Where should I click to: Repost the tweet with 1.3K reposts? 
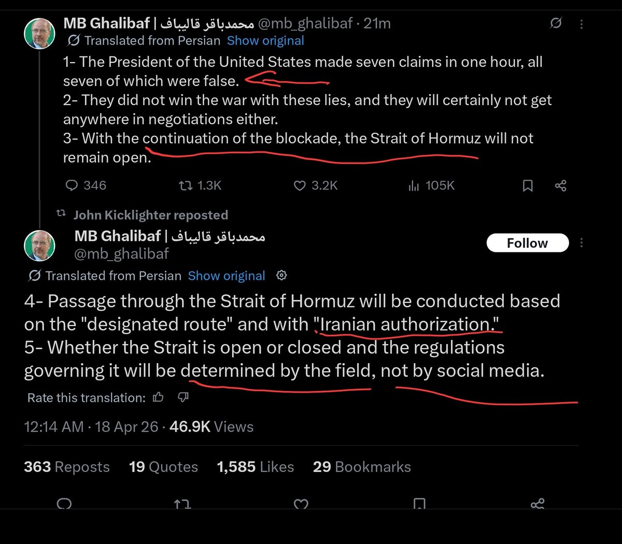point(185,185)
